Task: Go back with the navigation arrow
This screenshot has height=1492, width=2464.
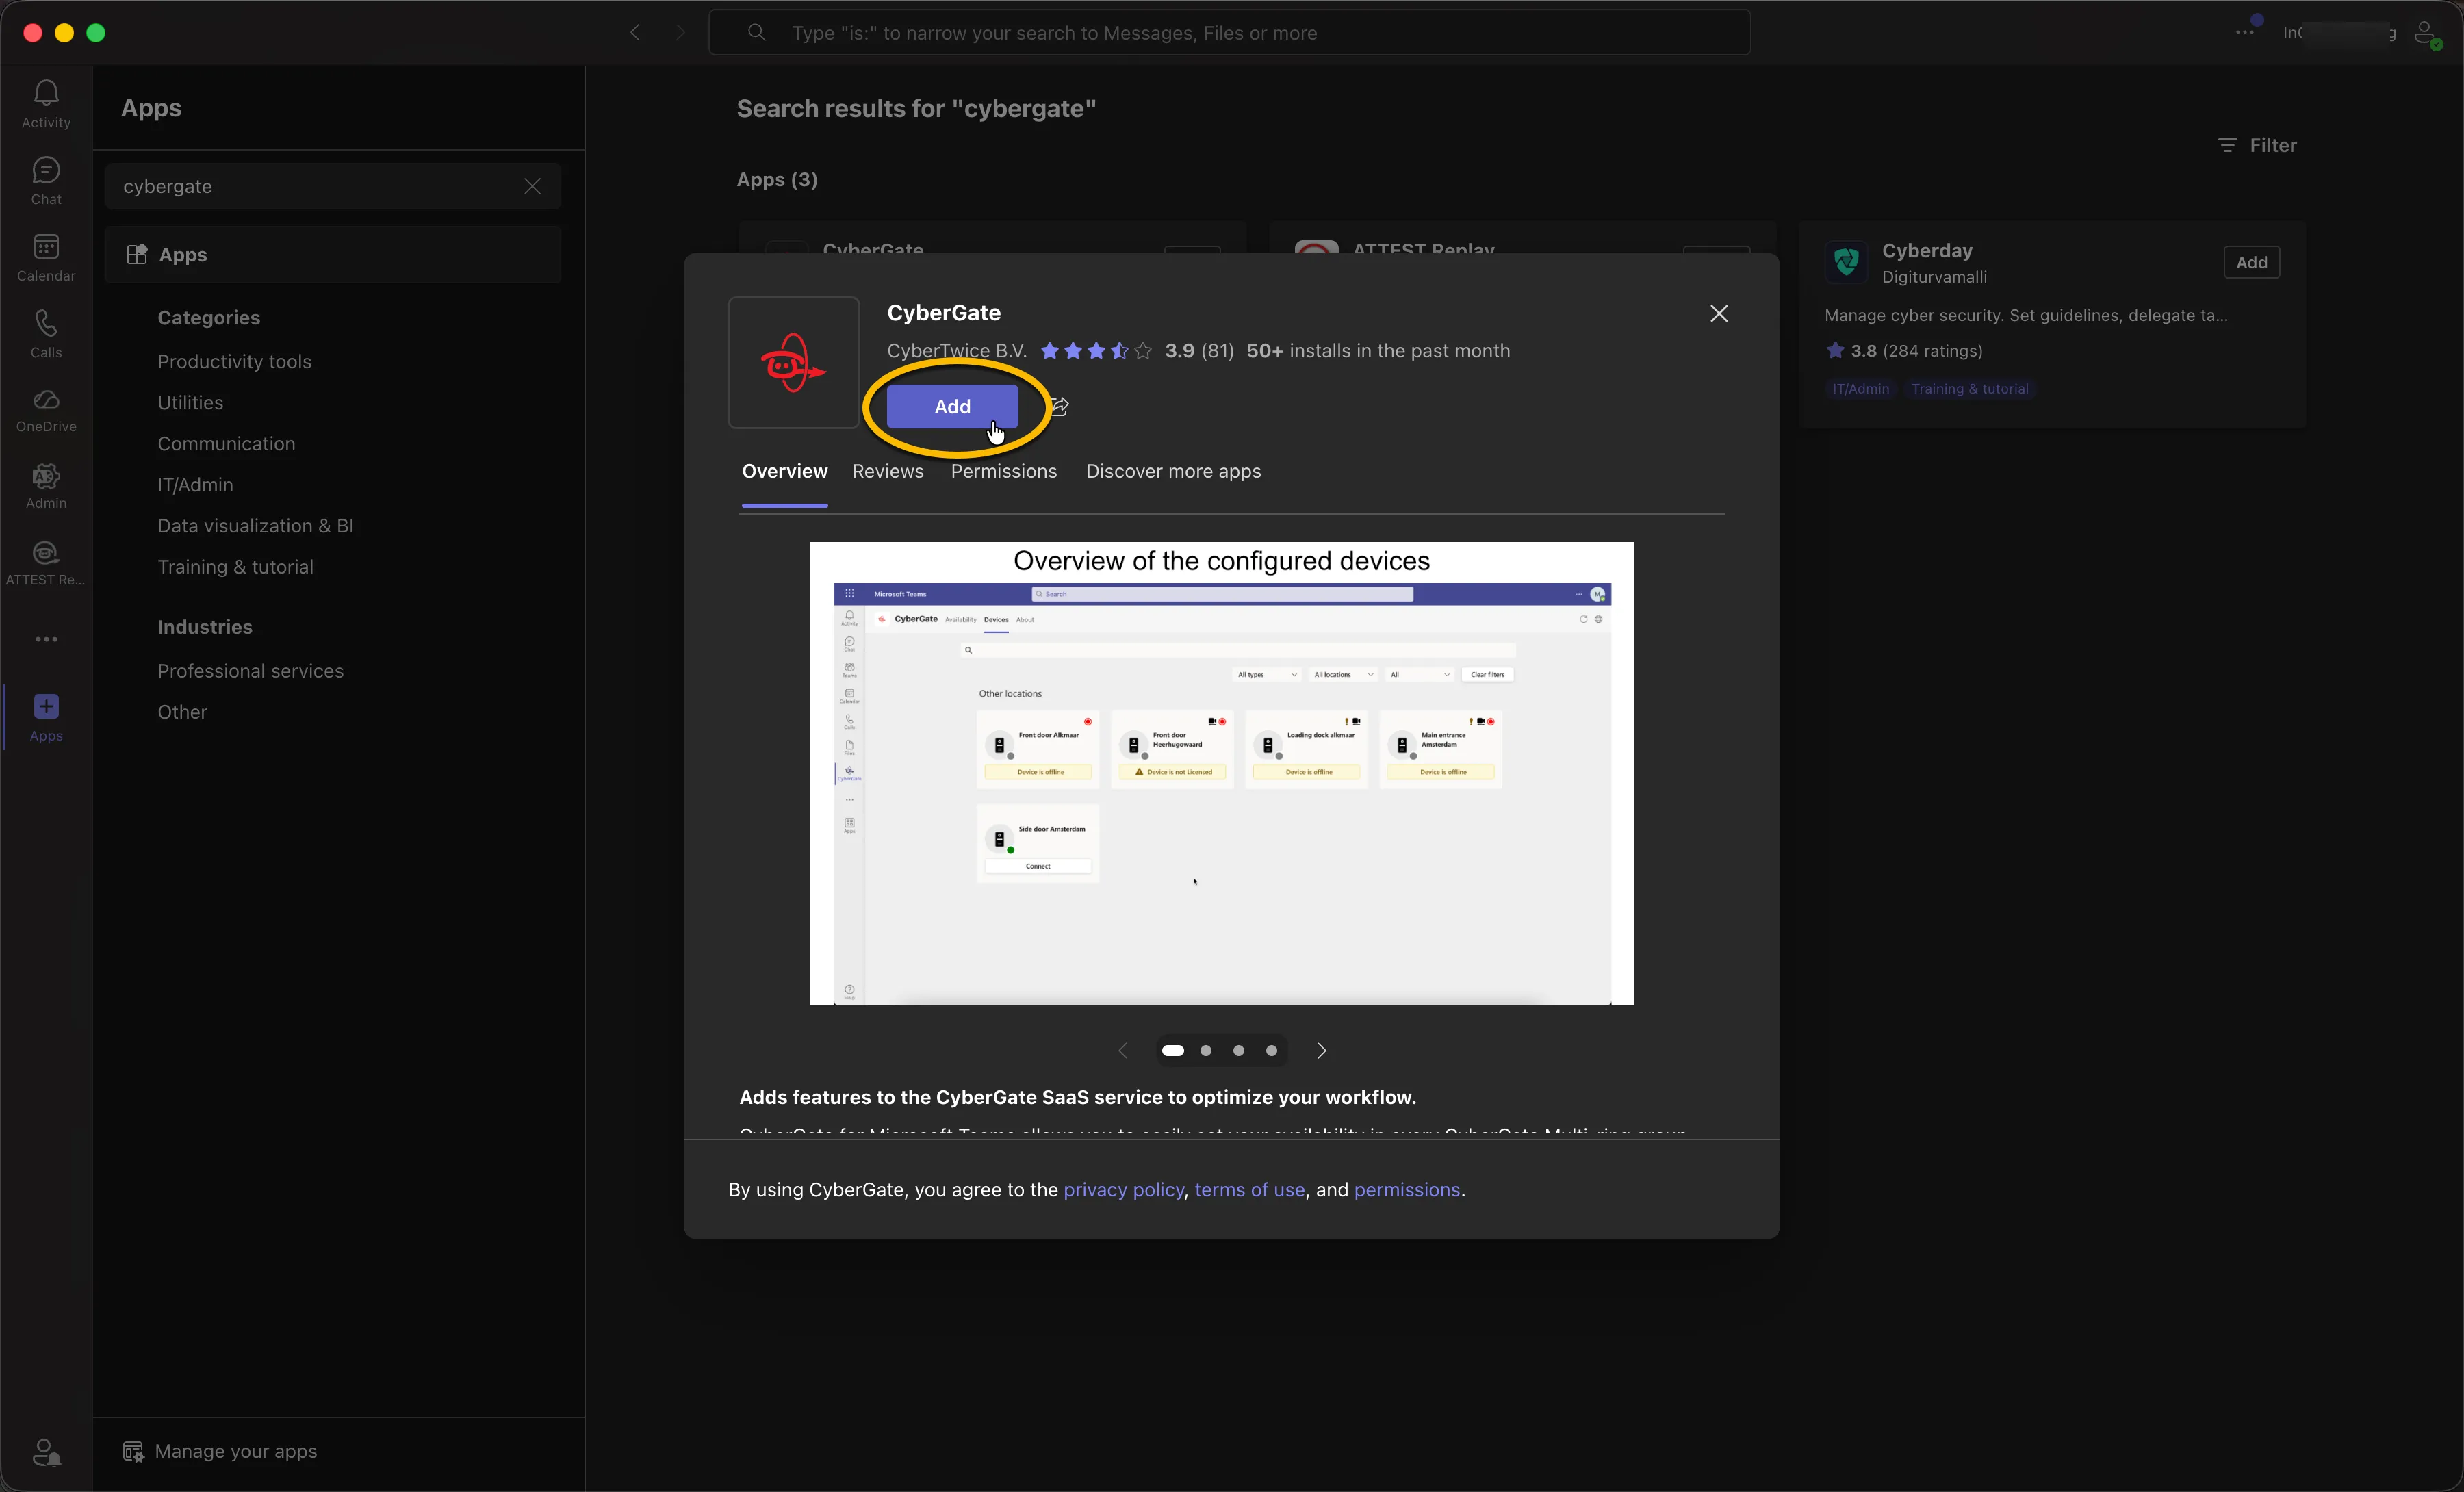Action: (x=635, y=32)
